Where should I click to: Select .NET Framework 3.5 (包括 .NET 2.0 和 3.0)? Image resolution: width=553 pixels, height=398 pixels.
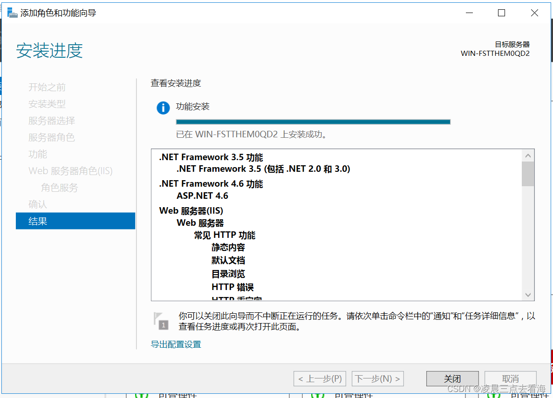tap(263, 169)
